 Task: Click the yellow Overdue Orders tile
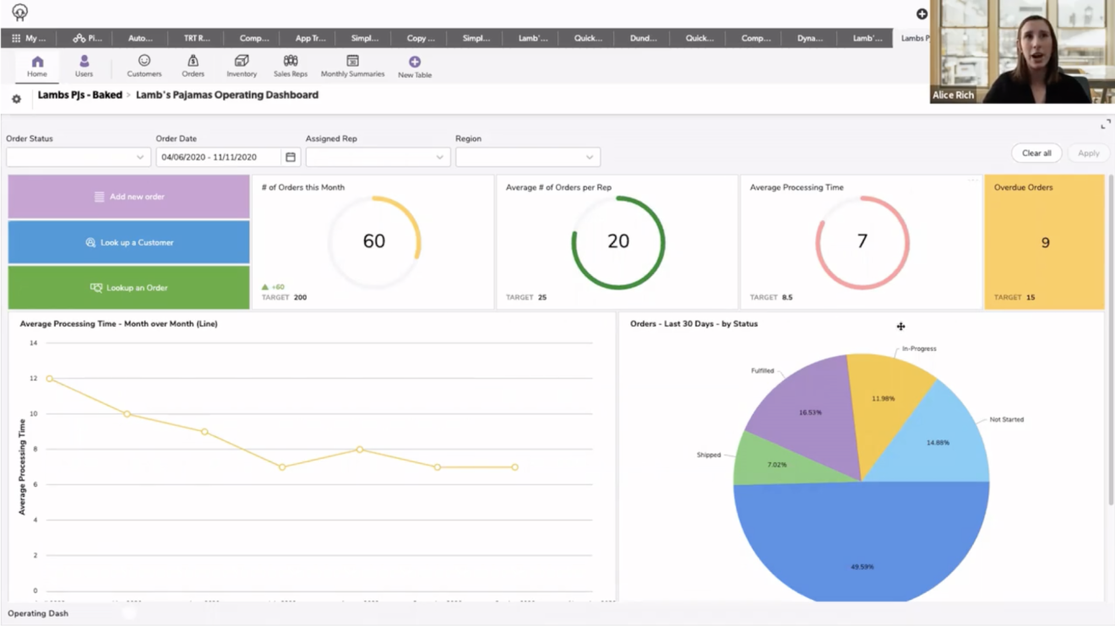coord(1046,241)
